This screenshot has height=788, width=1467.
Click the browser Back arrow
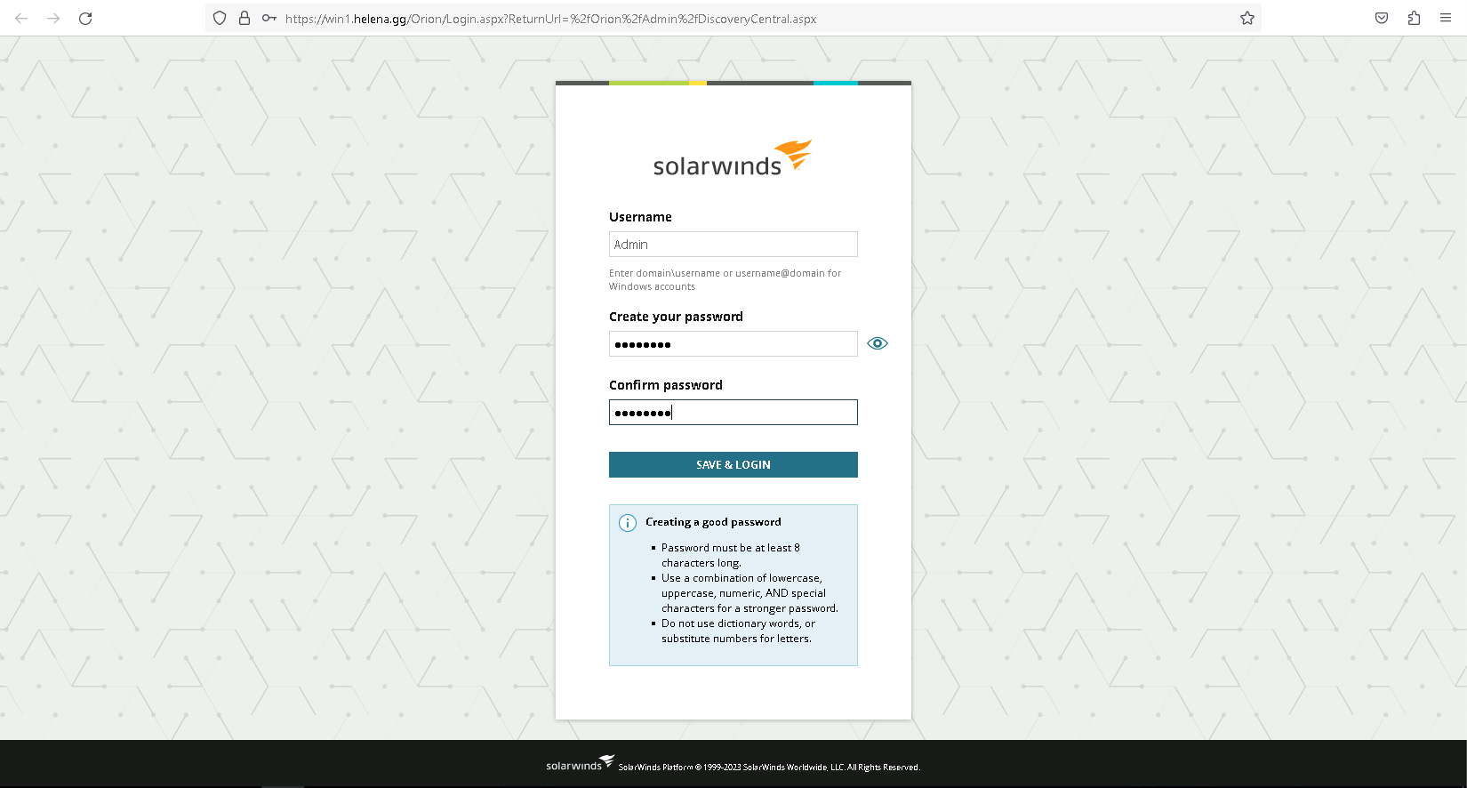21,18
